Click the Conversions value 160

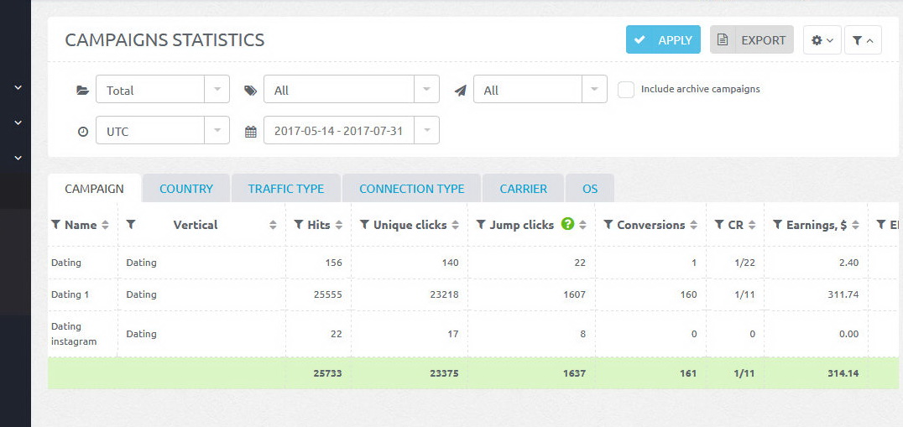[x=687, y=294]
